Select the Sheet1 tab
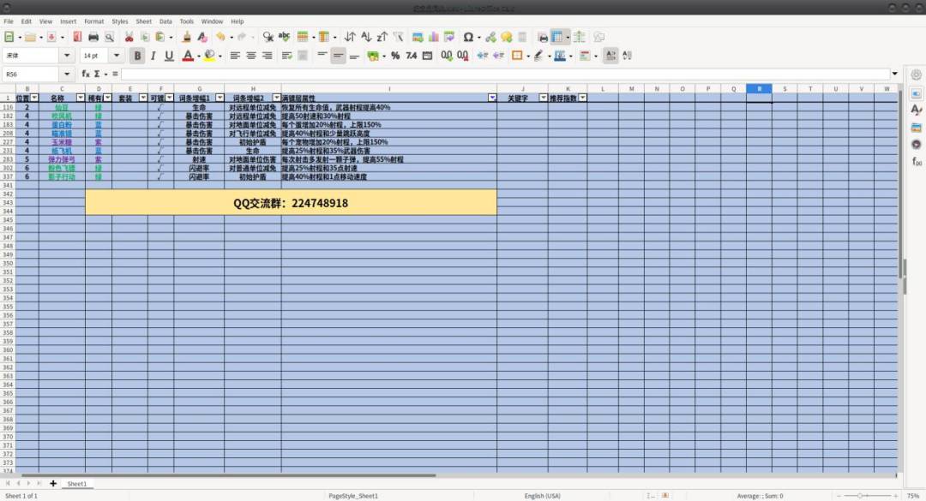The height and width of the screenshot is (501, 926). coord(77,484)
